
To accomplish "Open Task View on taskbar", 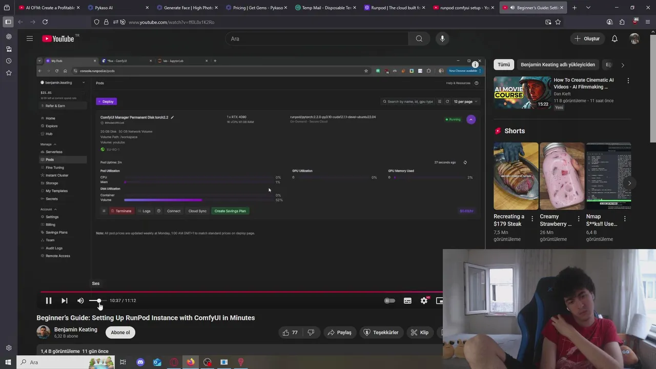I will [x=123, y=362].
